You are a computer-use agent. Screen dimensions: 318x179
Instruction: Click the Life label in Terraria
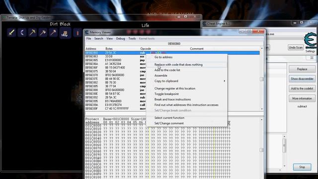pos(145,25)
